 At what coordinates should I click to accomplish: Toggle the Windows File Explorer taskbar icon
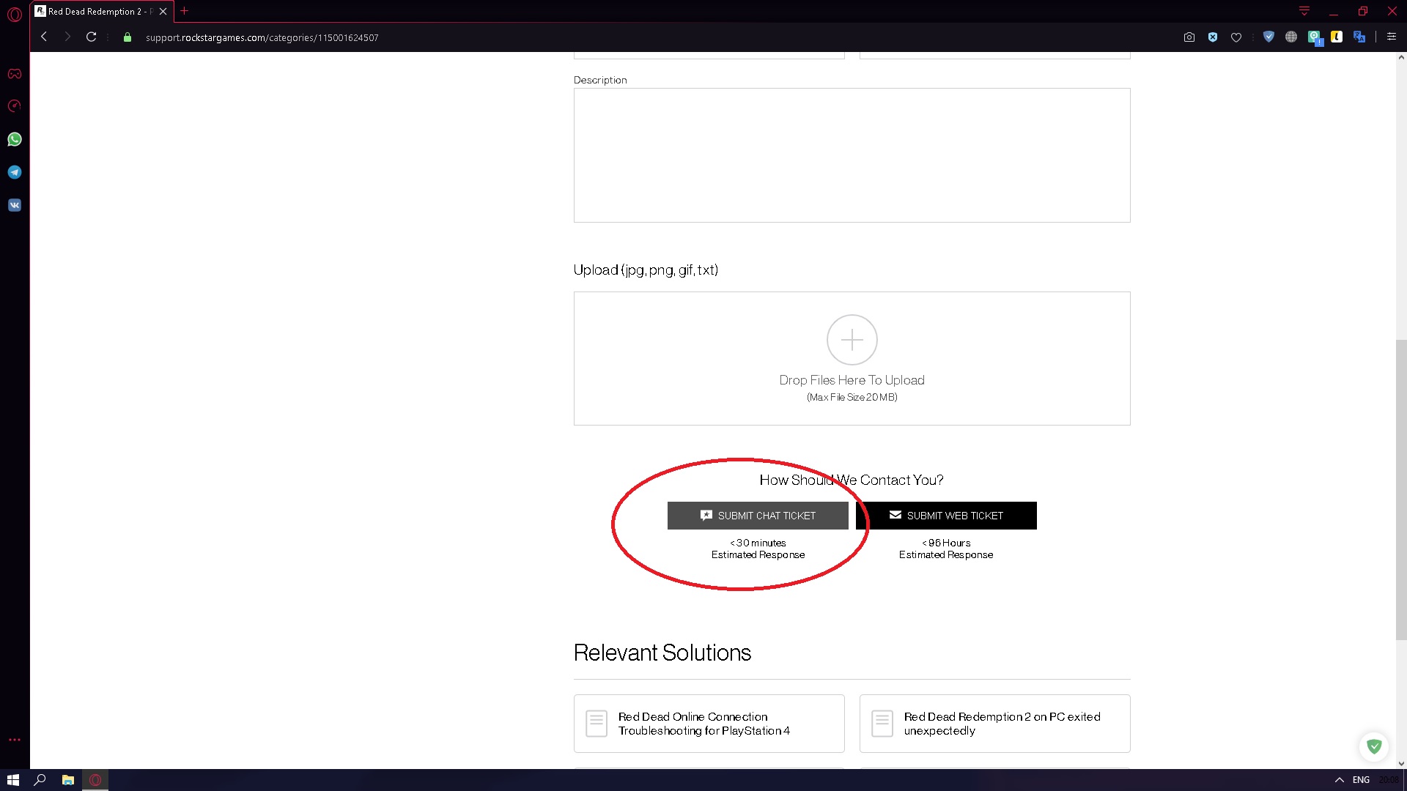tap(67, 779)
